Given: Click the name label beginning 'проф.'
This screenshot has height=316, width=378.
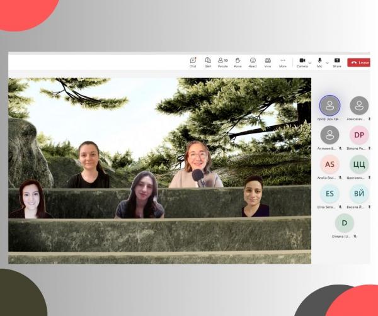Looking at the screenshot, I should [x=329, y=119].
